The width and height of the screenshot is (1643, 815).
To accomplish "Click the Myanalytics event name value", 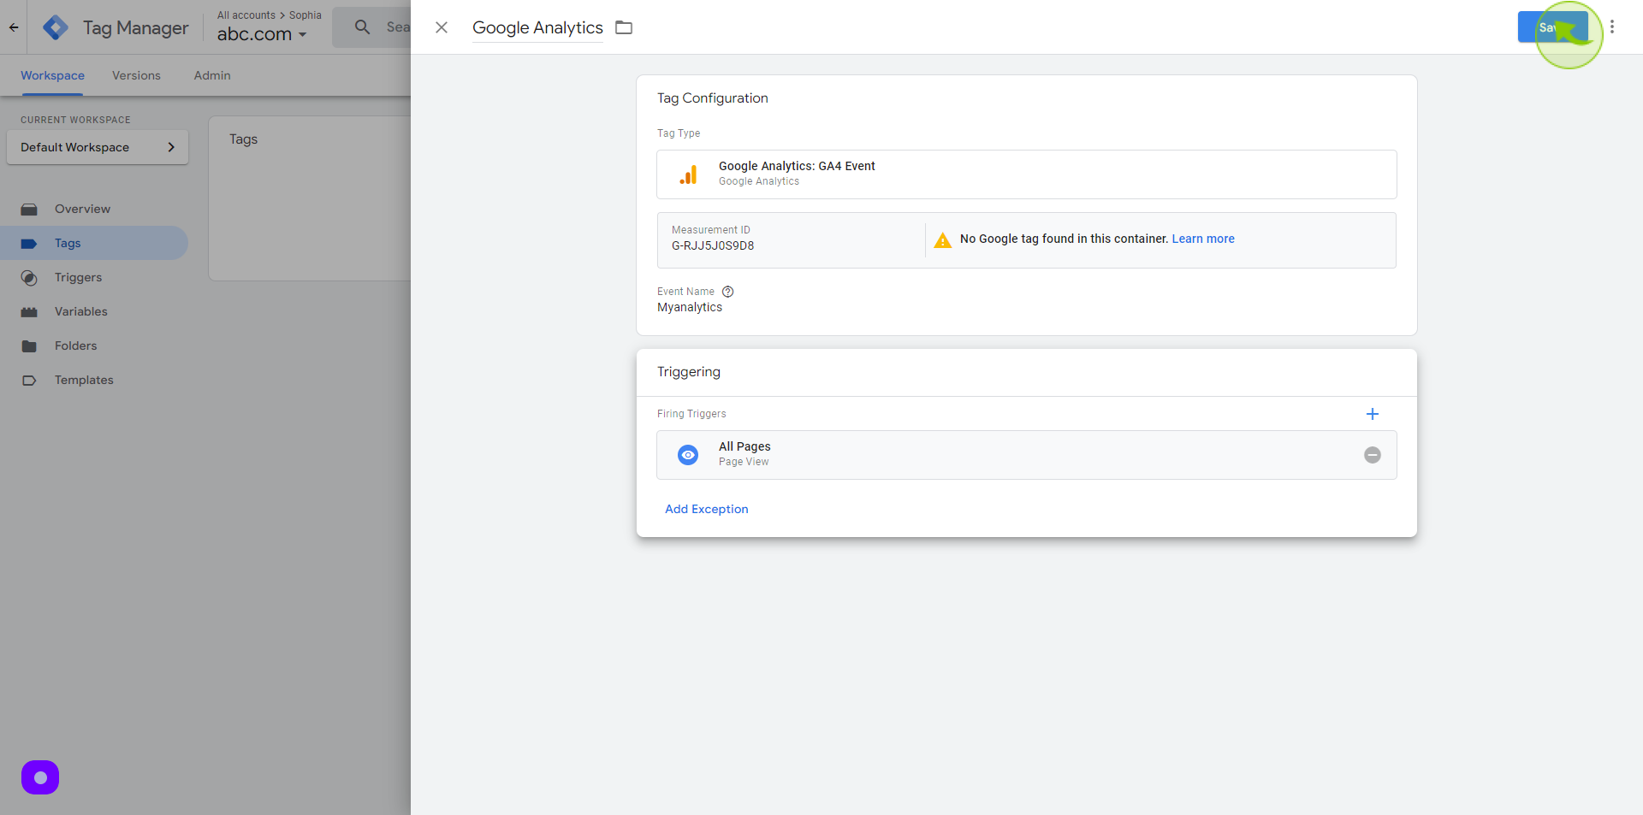I will 690,307.
